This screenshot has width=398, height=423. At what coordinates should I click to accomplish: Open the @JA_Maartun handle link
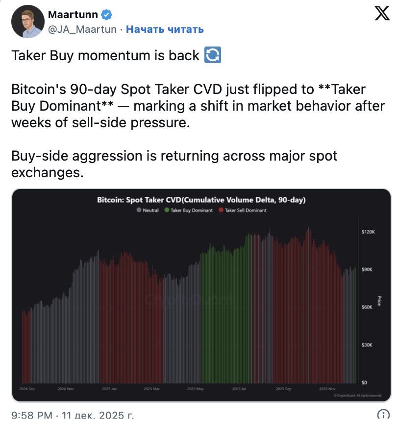point(82,29)
